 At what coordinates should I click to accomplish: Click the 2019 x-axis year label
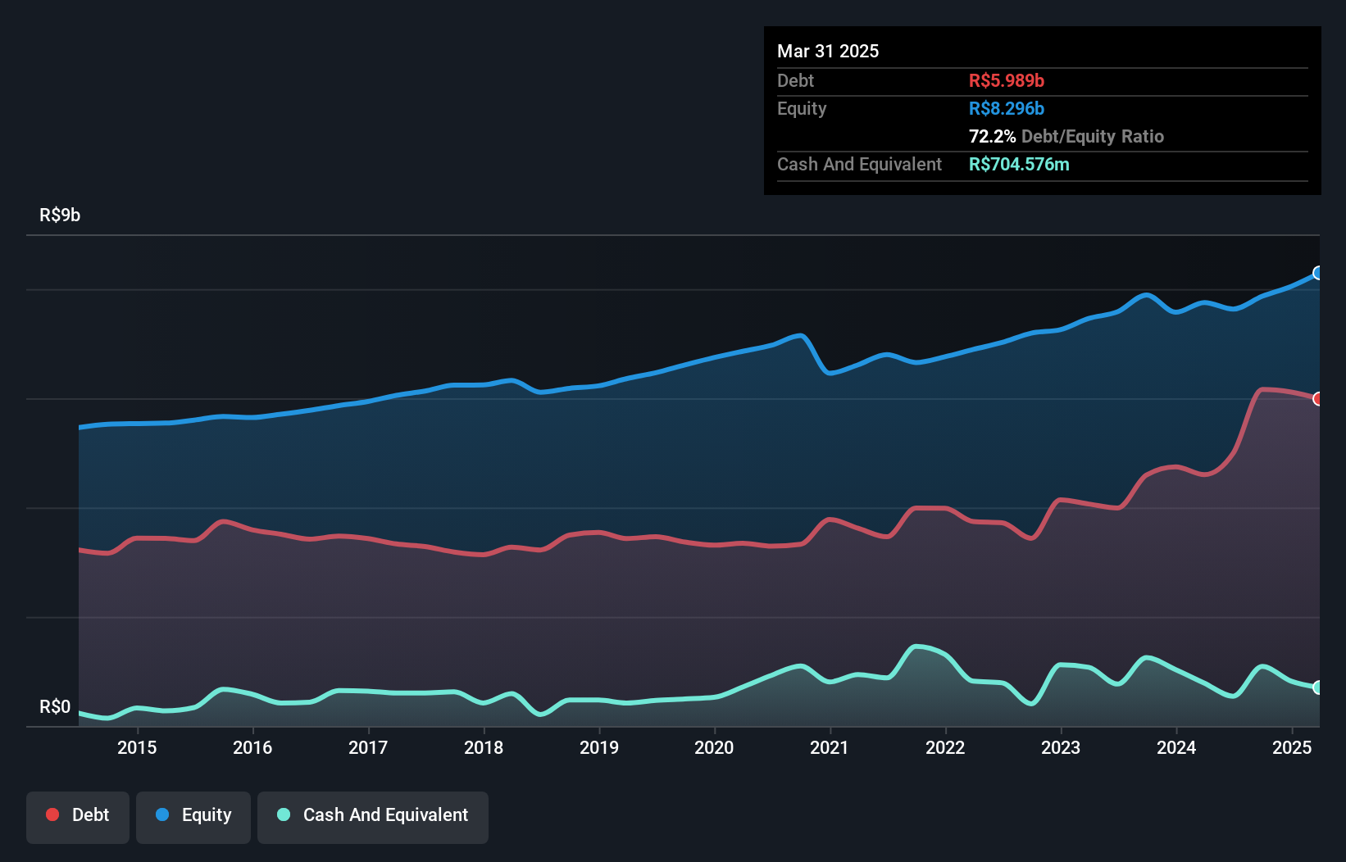[x=599, y=747]
